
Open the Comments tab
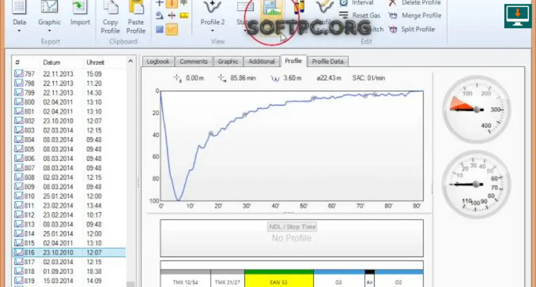pyautogui.click(x=194, y=62)
